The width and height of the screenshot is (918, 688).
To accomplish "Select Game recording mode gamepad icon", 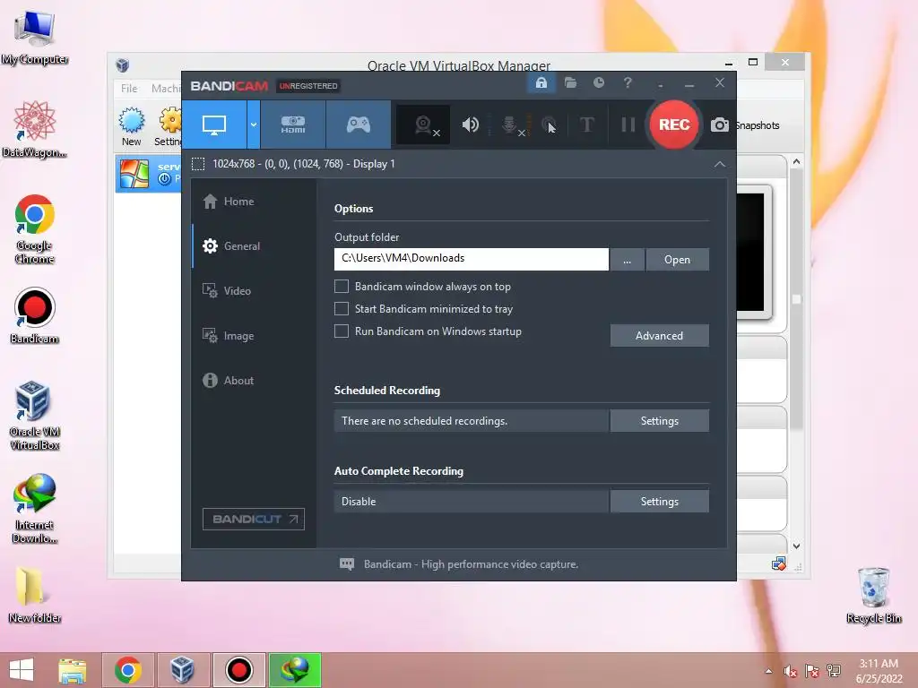I will (359, 125).
